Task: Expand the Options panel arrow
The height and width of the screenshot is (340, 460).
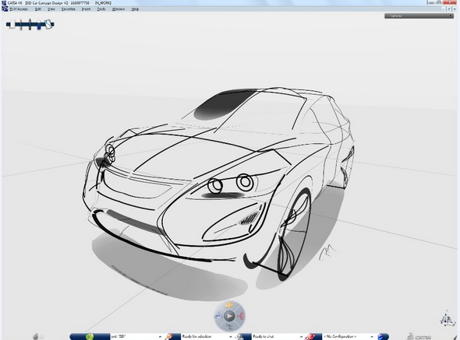Action: (451, 16)
